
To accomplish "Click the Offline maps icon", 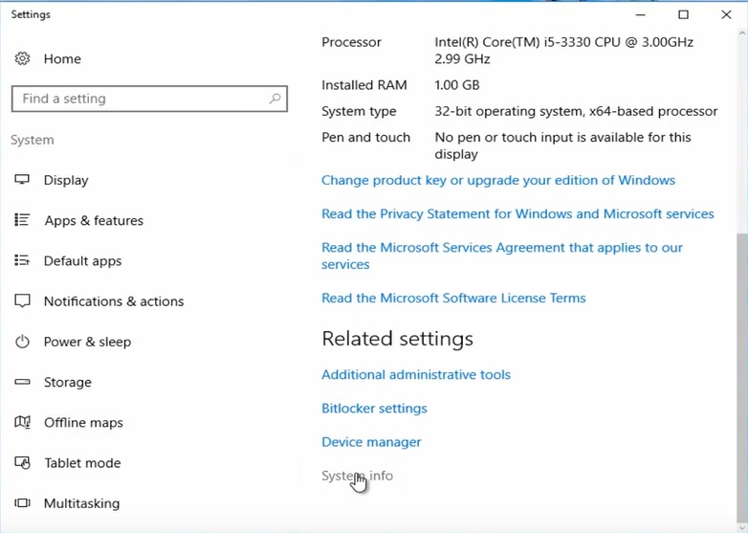I will (22, 422).
